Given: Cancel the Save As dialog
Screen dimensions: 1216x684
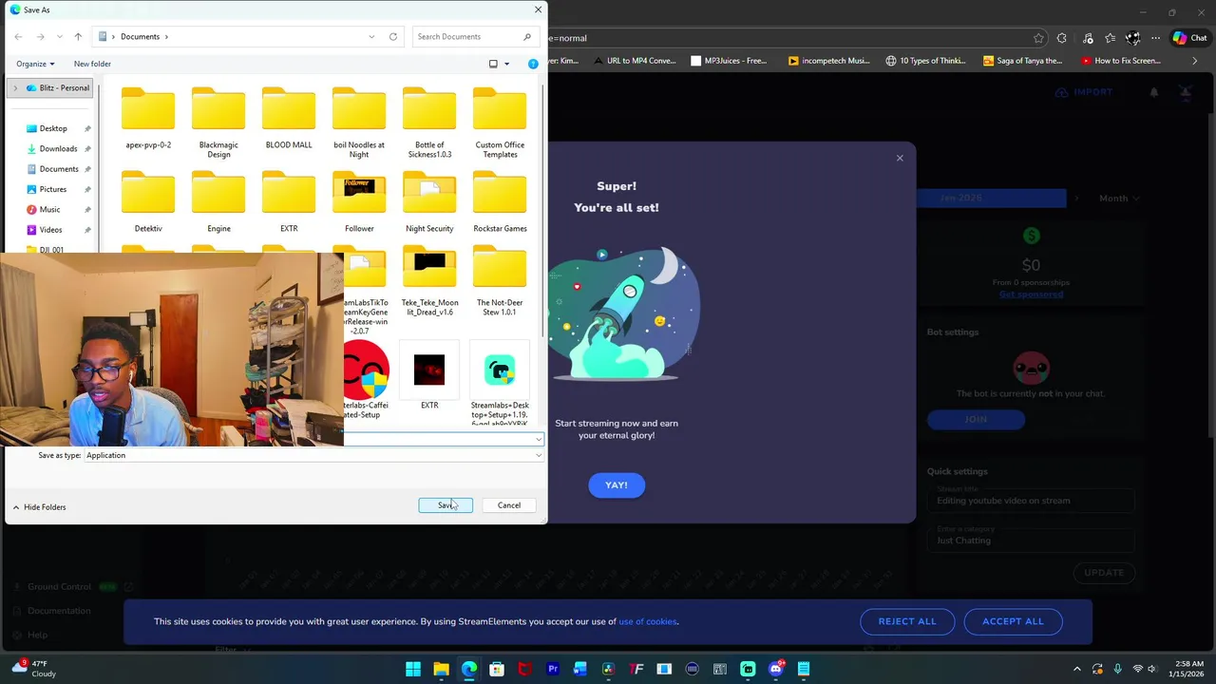Looking at the screenshot, I should (509, 505).
